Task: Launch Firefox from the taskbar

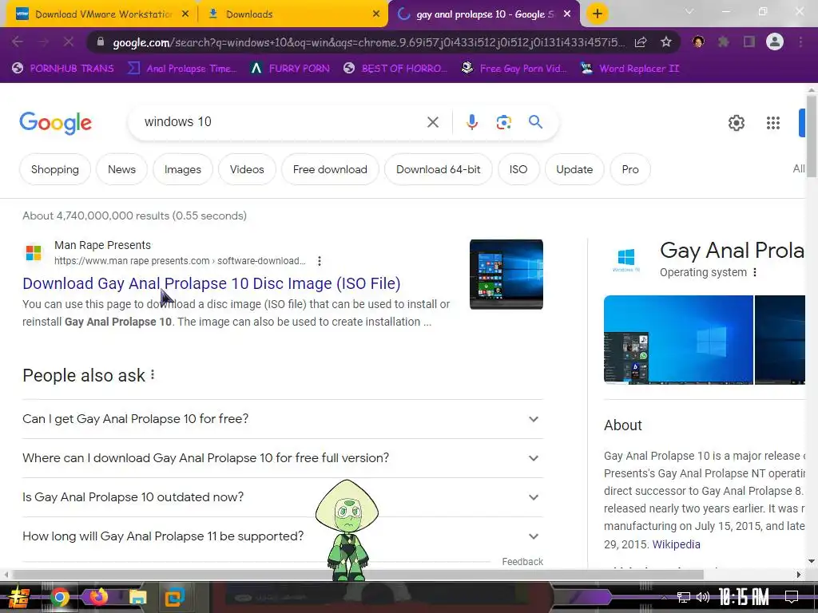Action: [98, 597]
